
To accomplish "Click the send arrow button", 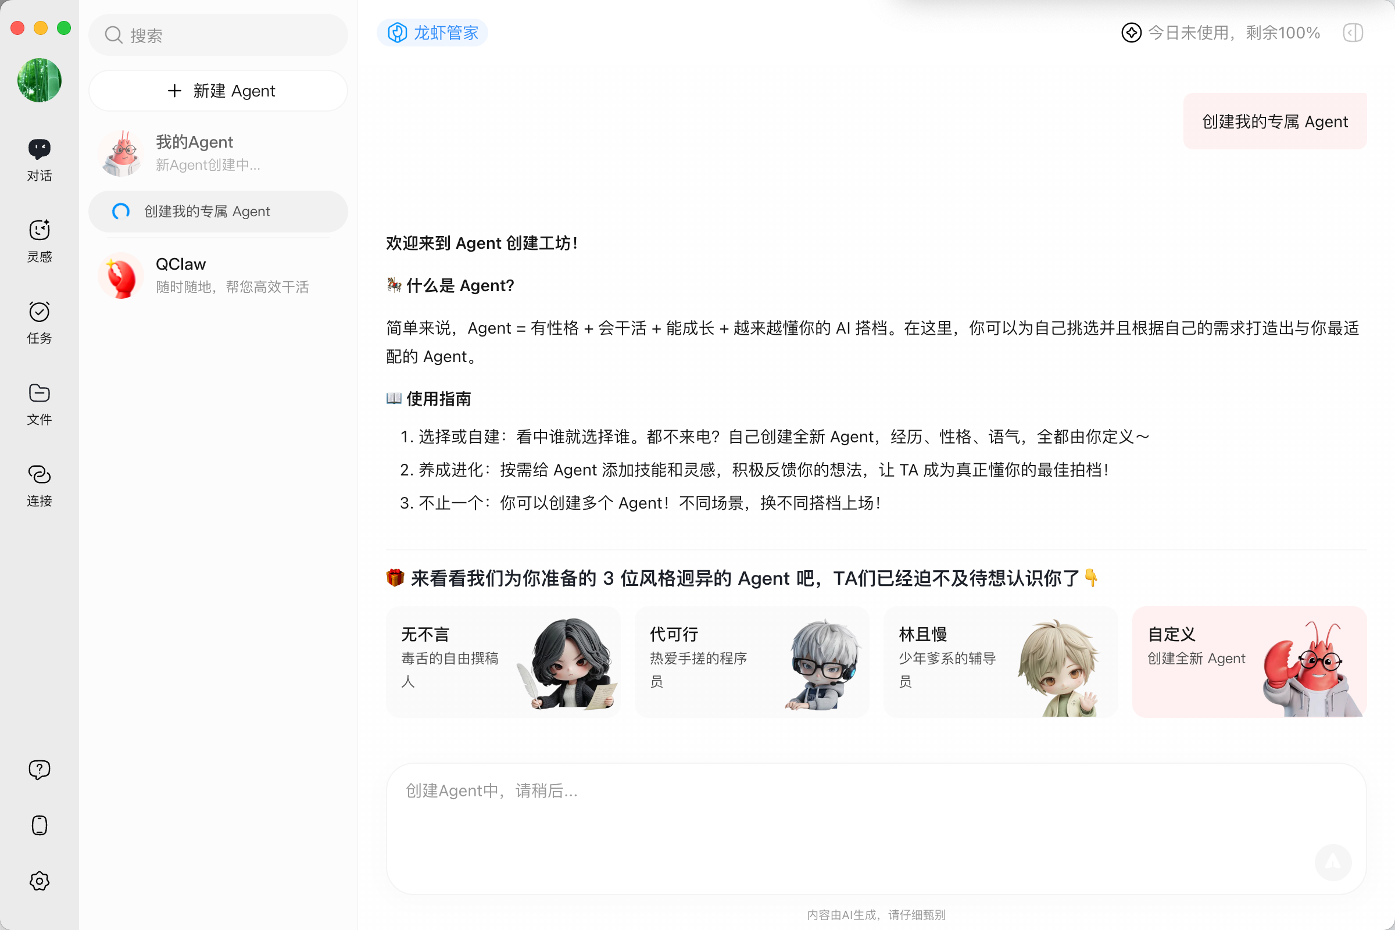I will tap(1333, 862).
